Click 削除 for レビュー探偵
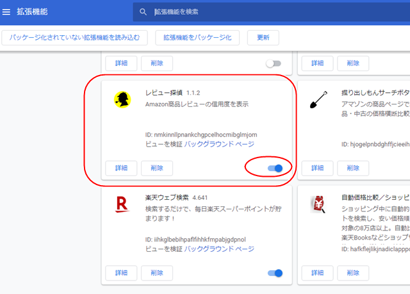410x294 pixels. (x=157, y=168)
